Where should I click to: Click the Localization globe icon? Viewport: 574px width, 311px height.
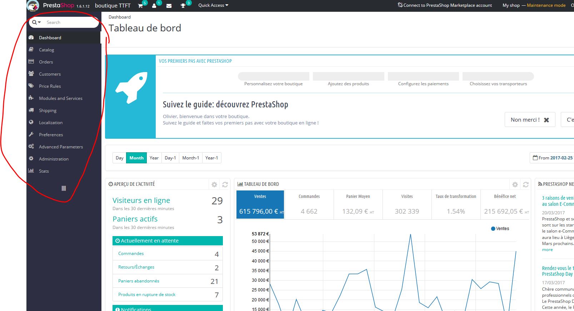[31, 122]
